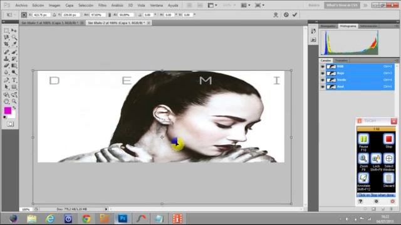Select the Spot Healing Brush tool
This screenshot has height=225, width=401.
pyautogui.click(x=6, y=52)
